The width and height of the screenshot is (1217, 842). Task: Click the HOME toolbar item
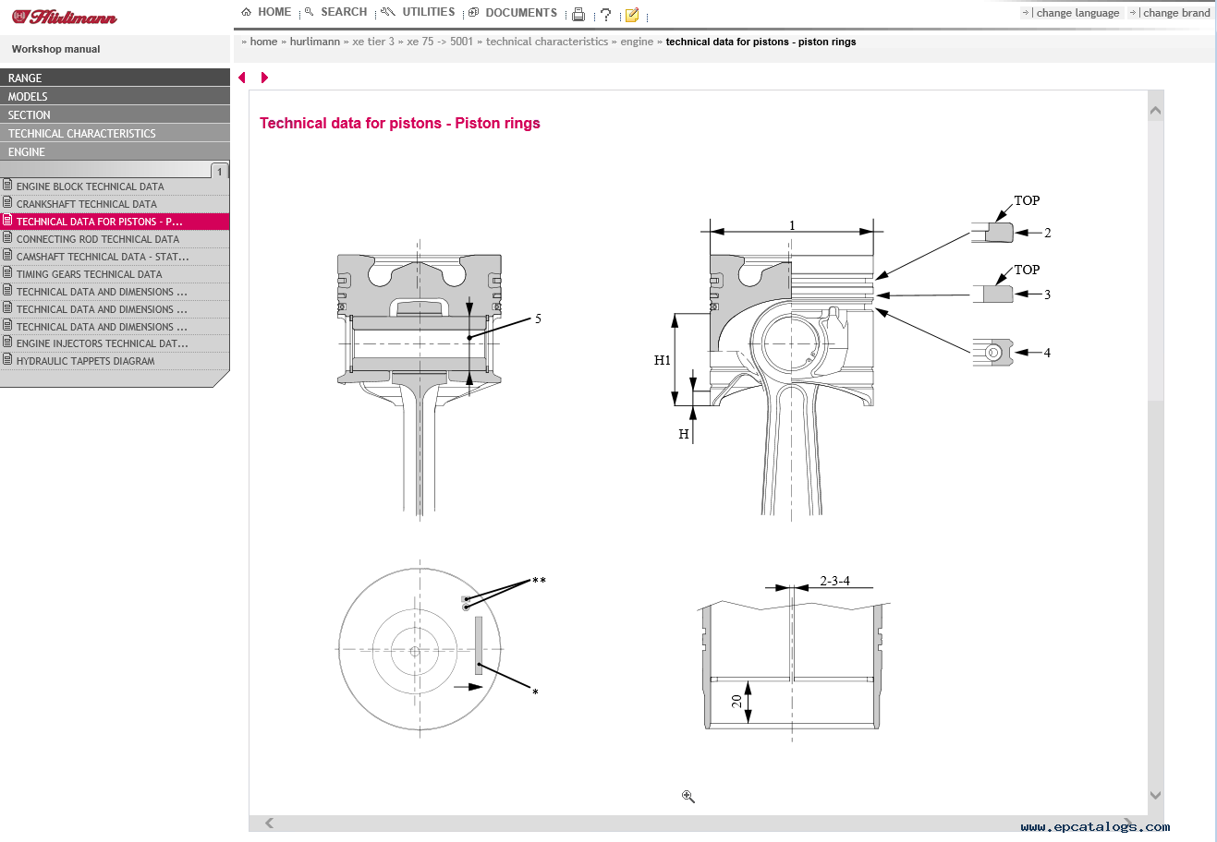[266, 12]
